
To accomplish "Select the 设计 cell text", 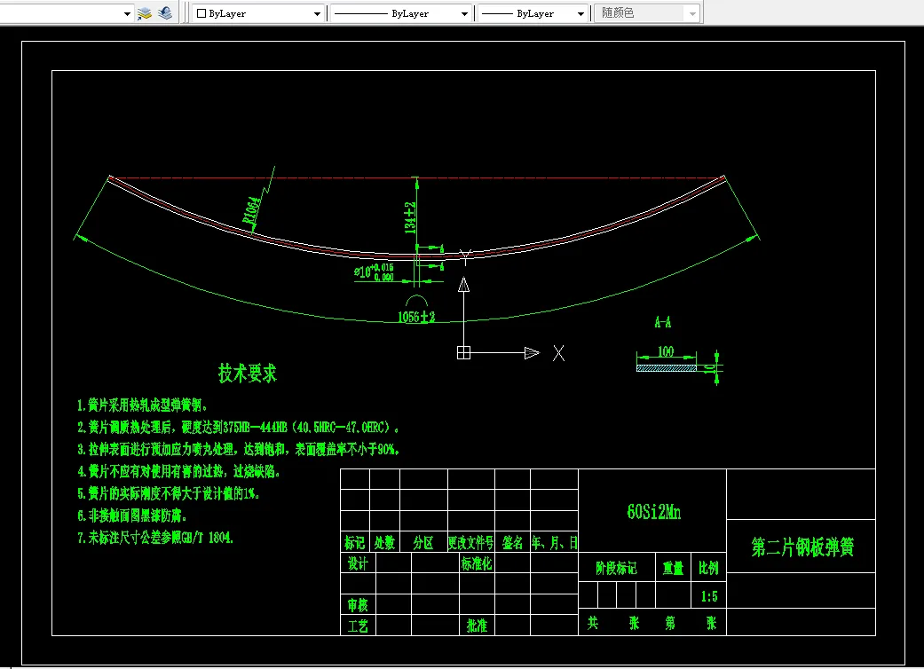I will tap(358, 563).
